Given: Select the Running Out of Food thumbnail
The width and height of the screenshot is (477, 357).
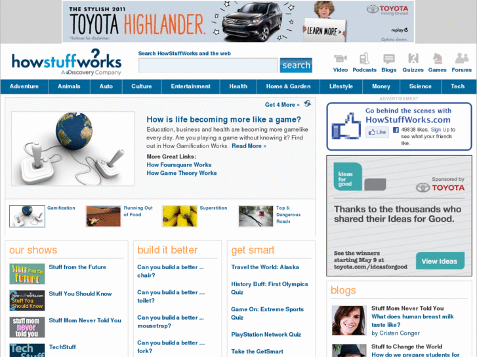Looking at the screenshot, I should pos(104,216).
